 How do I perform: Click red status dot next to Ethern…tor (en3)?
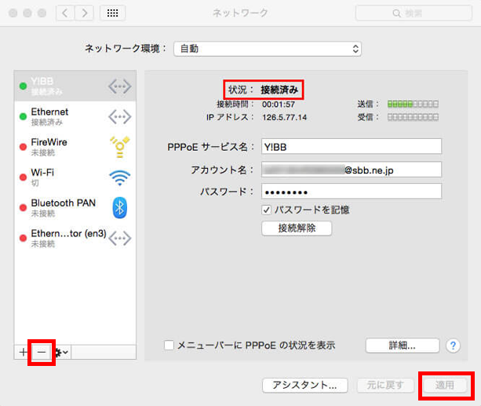click(x=23, y=238)
